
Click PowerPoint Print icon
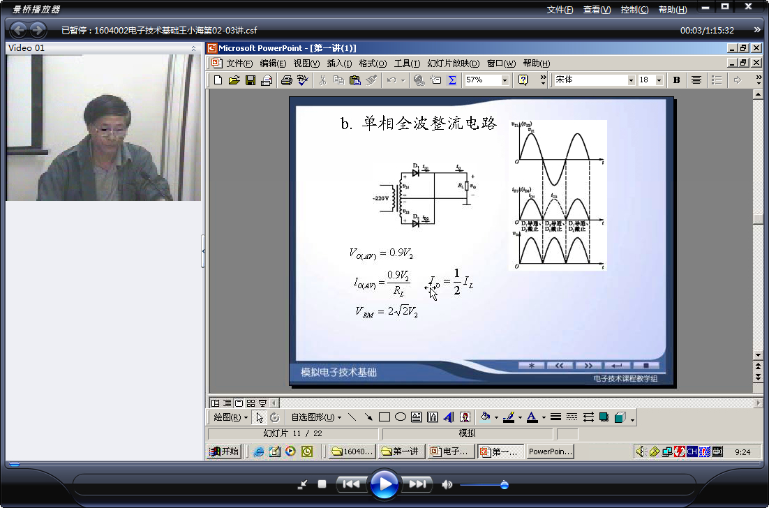coord(287,80)
